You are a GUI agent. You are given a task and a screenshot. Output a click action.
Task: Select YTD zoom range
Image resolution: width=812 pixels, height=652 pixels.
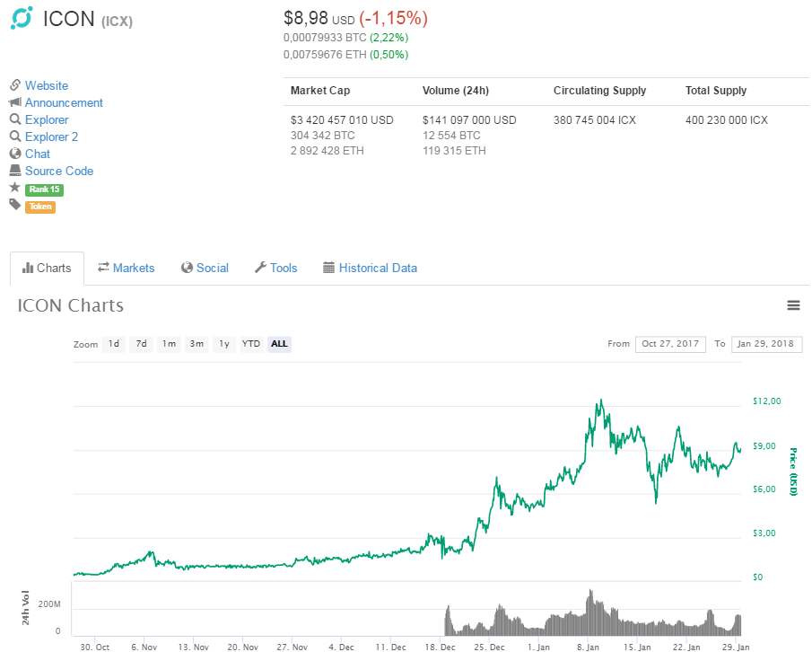[251, 344]
